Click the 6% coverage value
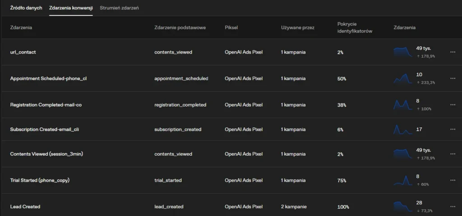Image resolution: width=462 pixels, height=216 pixels. (x=340, y=130)
